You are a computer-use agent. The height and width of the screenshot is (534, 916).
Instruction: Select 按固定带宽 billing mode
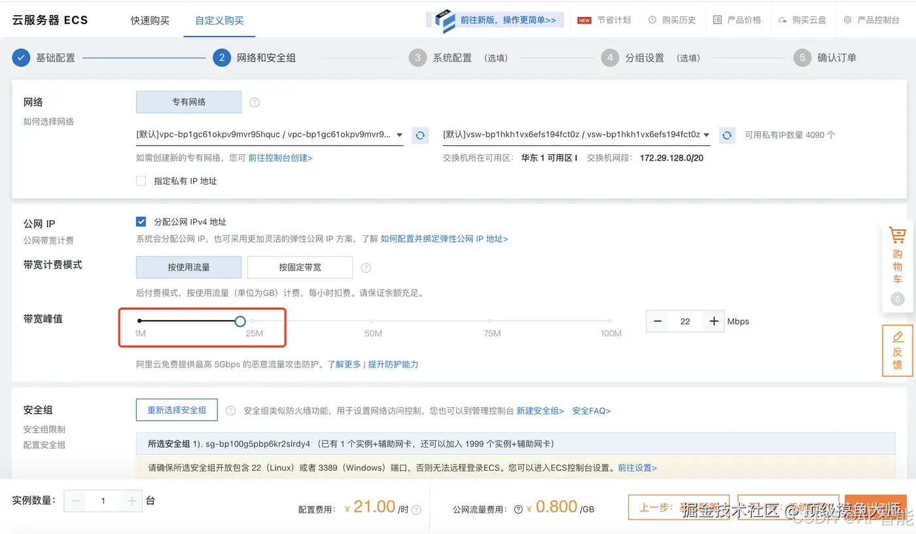click(x=300, y=267)
